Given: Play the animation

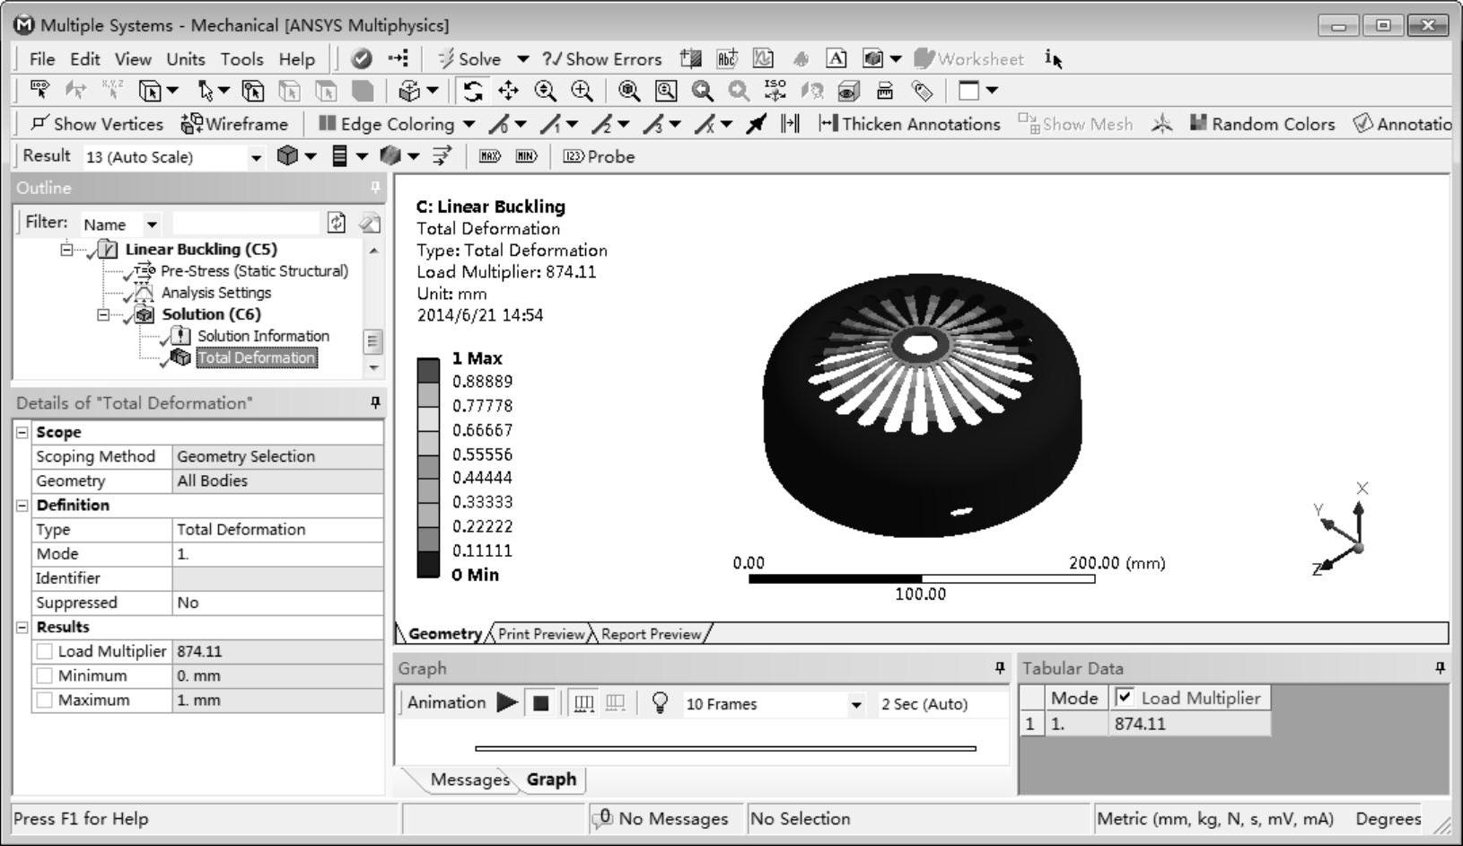Looking at the screenshot, I should click(x=507, y=703).
